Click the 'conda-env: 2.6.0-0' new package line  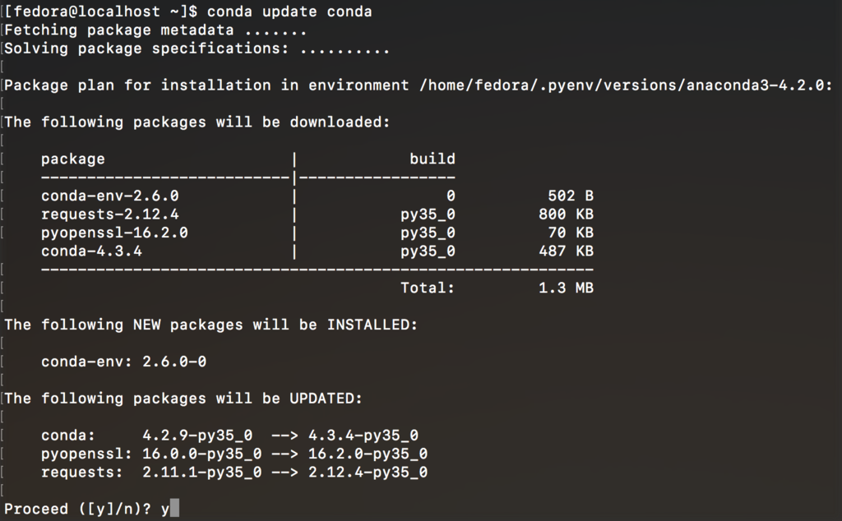(x=123, y=362)
